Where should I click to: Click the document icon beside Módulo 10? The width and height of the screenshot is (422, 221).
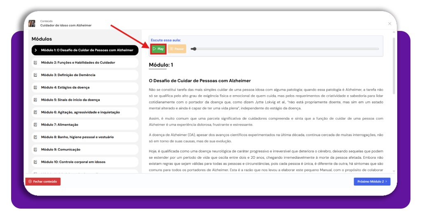coord(36,162)
